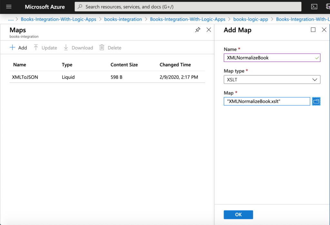Click the Update upload icon
330x225 pixels.
click(x=36, y=48)
